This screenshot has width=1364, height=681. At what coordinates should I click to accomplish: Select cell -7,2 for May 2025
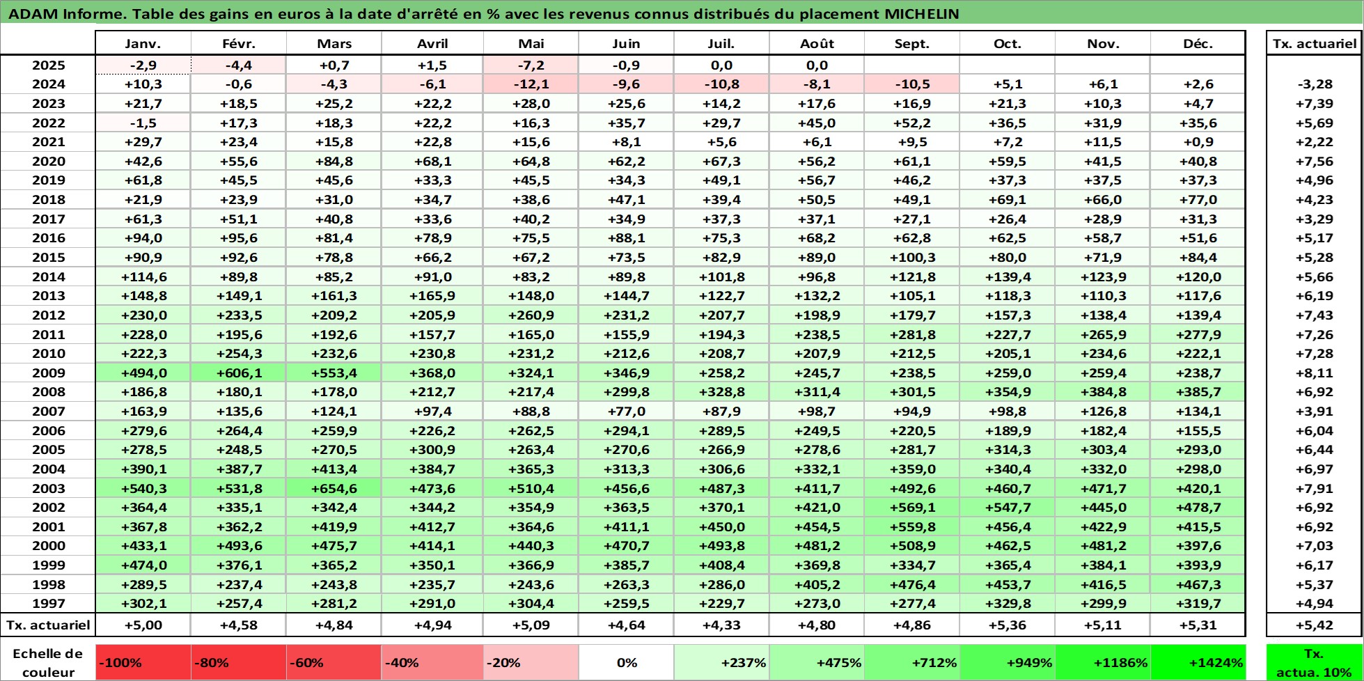[x=531, y=65]
